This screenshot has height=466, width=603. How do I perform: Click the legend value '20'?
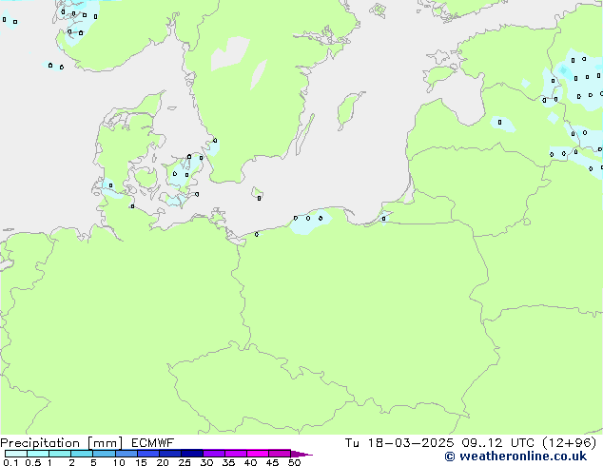(163, 462)
